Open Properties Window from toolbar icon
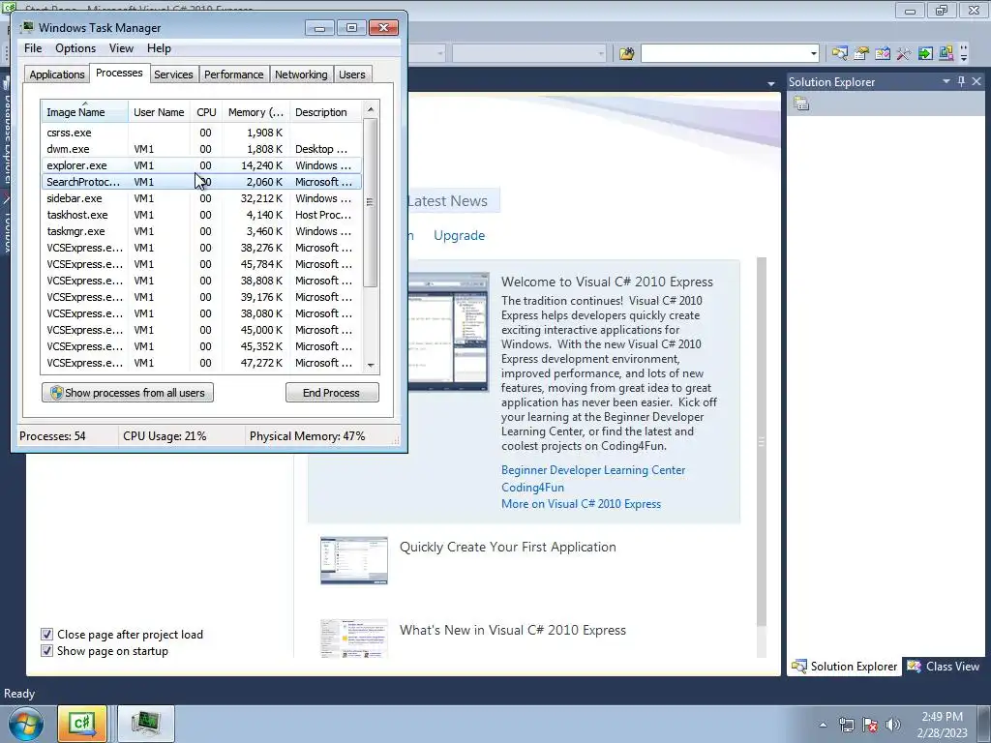The image size is (991, 743). (860, 54)
